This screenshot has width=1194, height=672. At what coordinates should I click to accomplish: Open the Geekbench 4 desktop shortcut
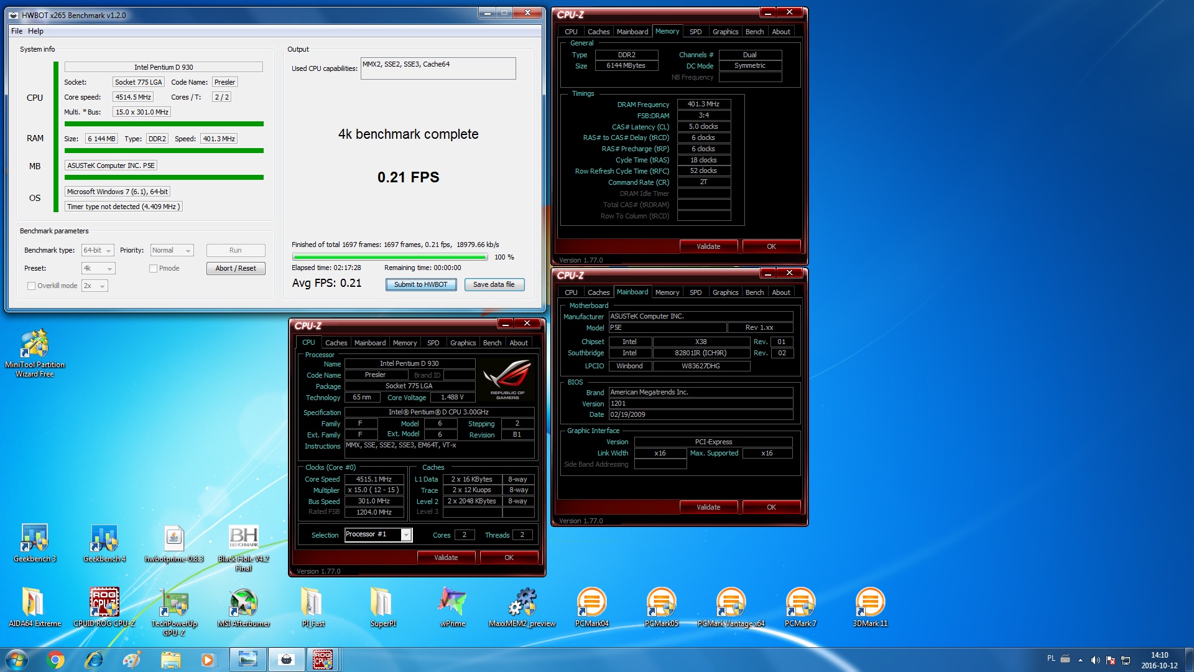[x=104, y=543]
